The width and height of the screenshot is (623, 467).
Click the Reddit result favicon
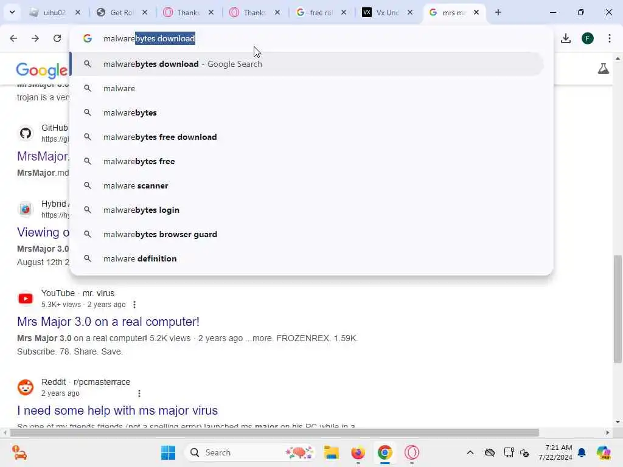[26, 387]
